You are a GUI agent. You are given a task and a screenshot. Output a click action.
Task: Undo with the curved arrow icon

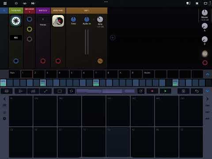tap(197, 91)
